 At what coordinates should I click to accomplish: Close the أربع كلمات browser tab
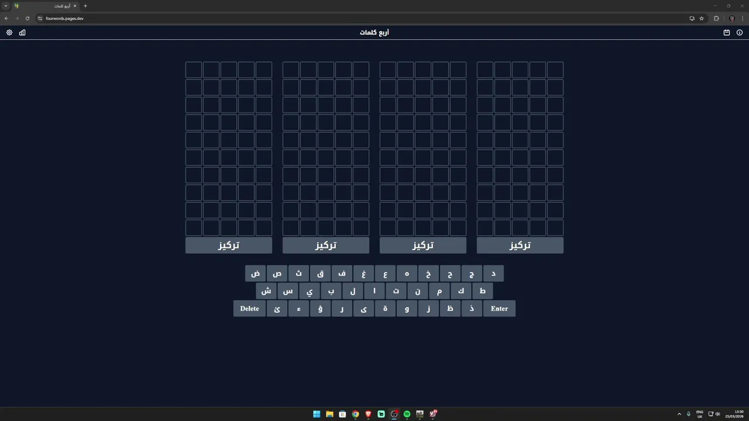click(x=75, y=6)
